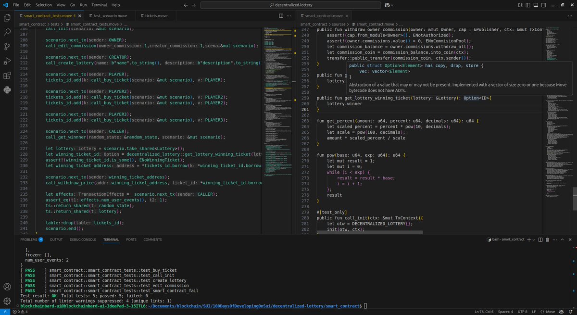Switch to the PROBLEMS panel tab
Viewport: 577px width, 315px height.
pyautogui.click(x=31, y=239)
